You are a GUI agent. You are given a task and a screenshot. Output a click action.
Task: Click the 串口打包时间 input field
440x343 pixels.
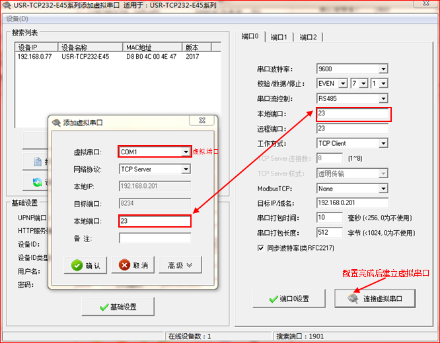(330, 218)
